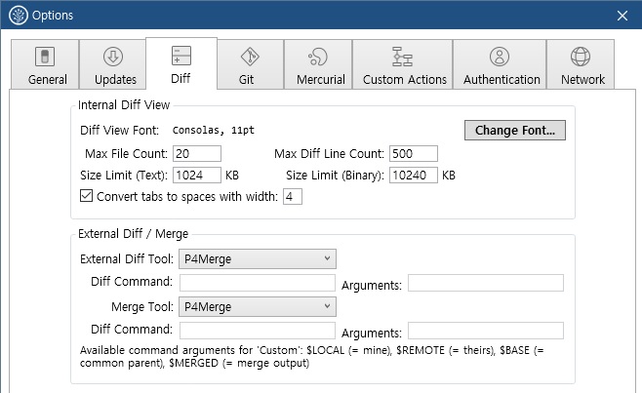The image size is (642, 393).
Task: Switch to the Diff tab
Action: (x=181, y=63)
